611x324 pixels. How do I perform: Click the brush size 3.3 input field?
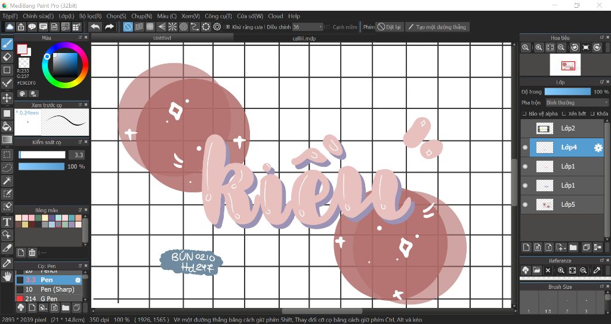pyautogui.click(x=77, y=155)
